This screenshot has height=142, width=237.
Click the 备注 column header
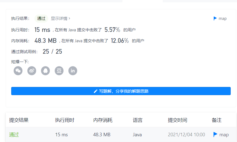216,120
